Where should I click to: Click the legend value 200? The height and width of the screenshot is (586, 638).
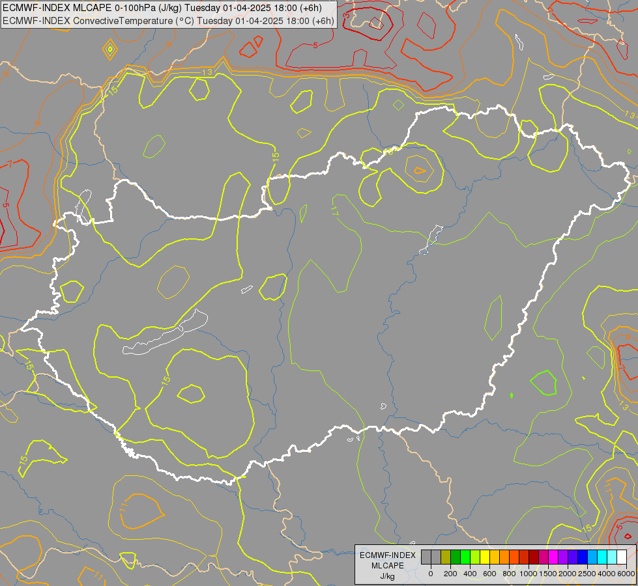pos(450,574)
